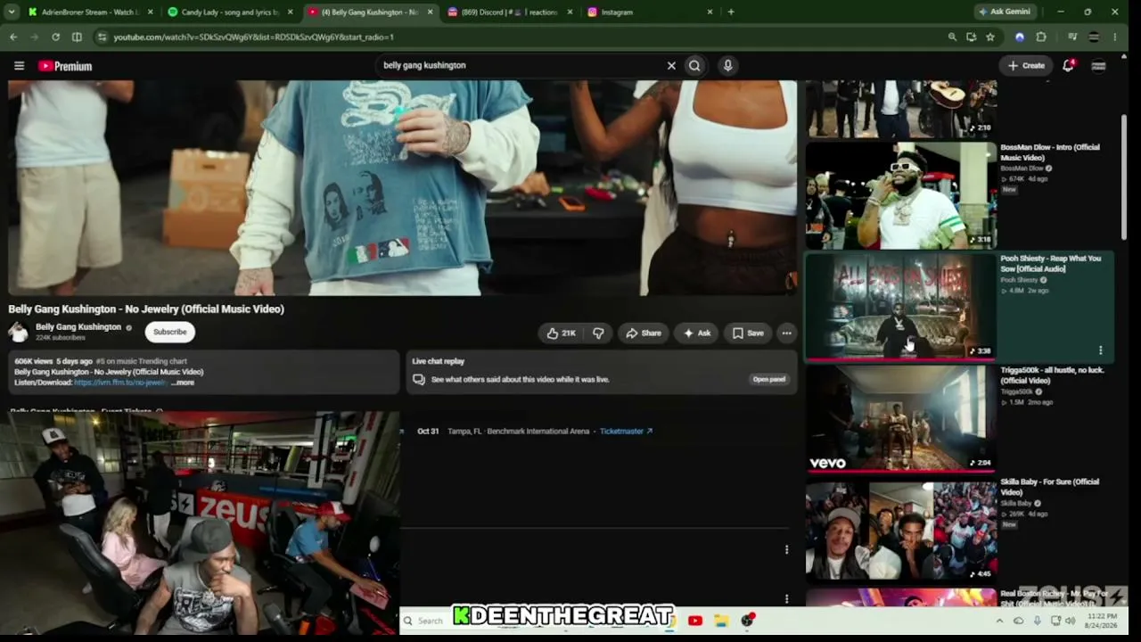The width and height of the screenshot is (1141, 642).
Task: Open BossMan Dlow - Intro video title
Action: pyautogui.click(x=1050, y=152)
